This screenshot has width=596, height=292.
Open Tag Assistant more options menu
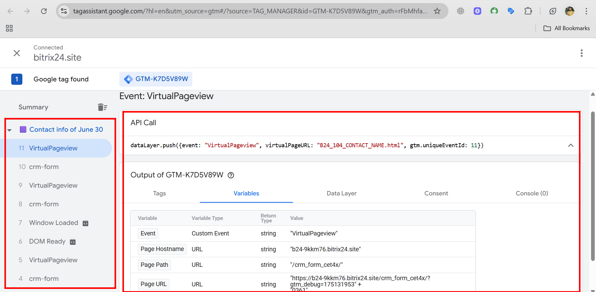pos(581,53)
